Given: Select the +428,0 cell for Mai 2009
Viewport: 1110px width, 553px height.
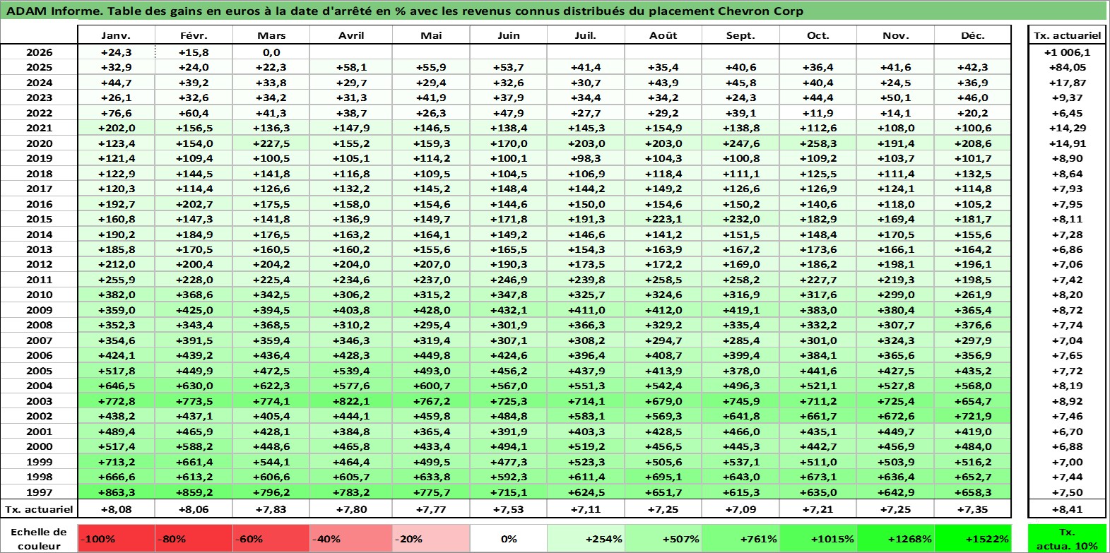Looking at the screenshot, I should (431, 310).
